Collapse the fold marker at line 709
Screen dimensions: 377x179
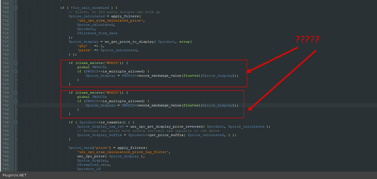[x=16, y=8]
